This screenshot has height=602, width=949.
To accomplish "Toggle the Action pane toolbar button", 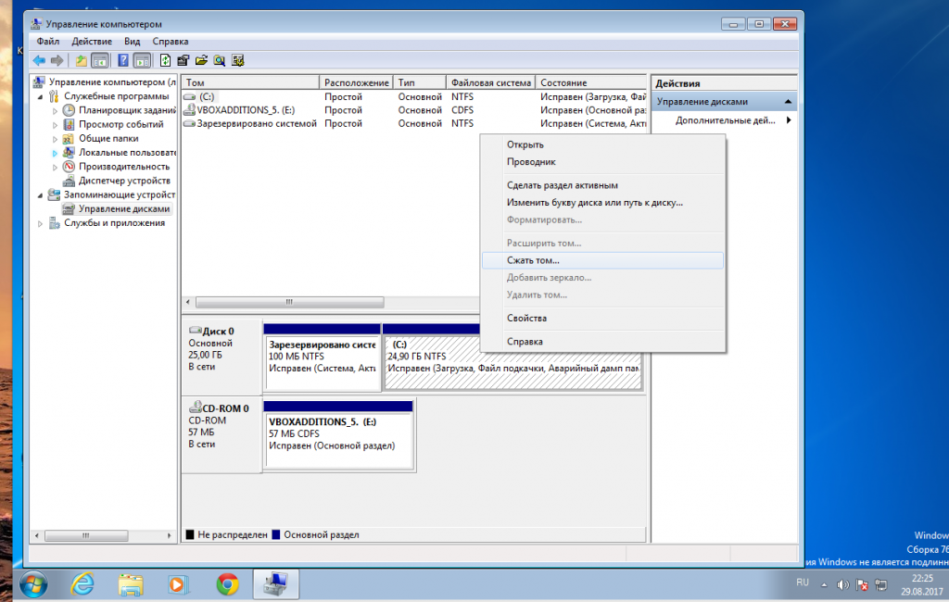I will [x=142, y=60].
